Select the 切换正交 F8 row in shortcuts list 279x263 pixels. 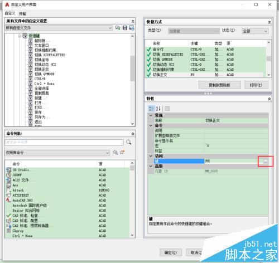click(205, 75)
